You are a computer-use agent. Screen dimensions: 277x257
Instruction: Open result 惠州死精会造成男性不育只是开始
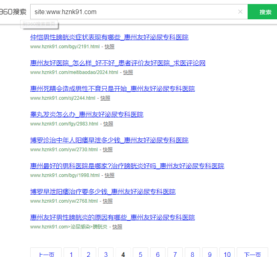[x=113, y=88]
